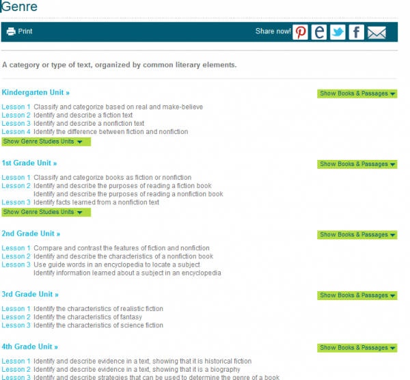Viewport: 410px width, 380px height.
Task: Open Show Books & Passages for 3rd Grade
Action: tap(357, 295)
